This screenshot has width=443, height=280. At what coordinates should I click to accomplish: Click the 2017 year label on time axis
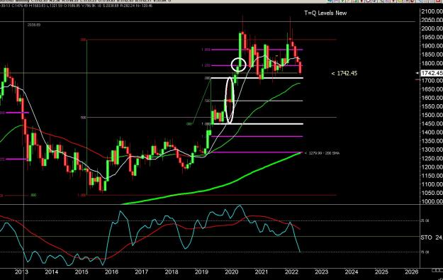pos(141,272)
